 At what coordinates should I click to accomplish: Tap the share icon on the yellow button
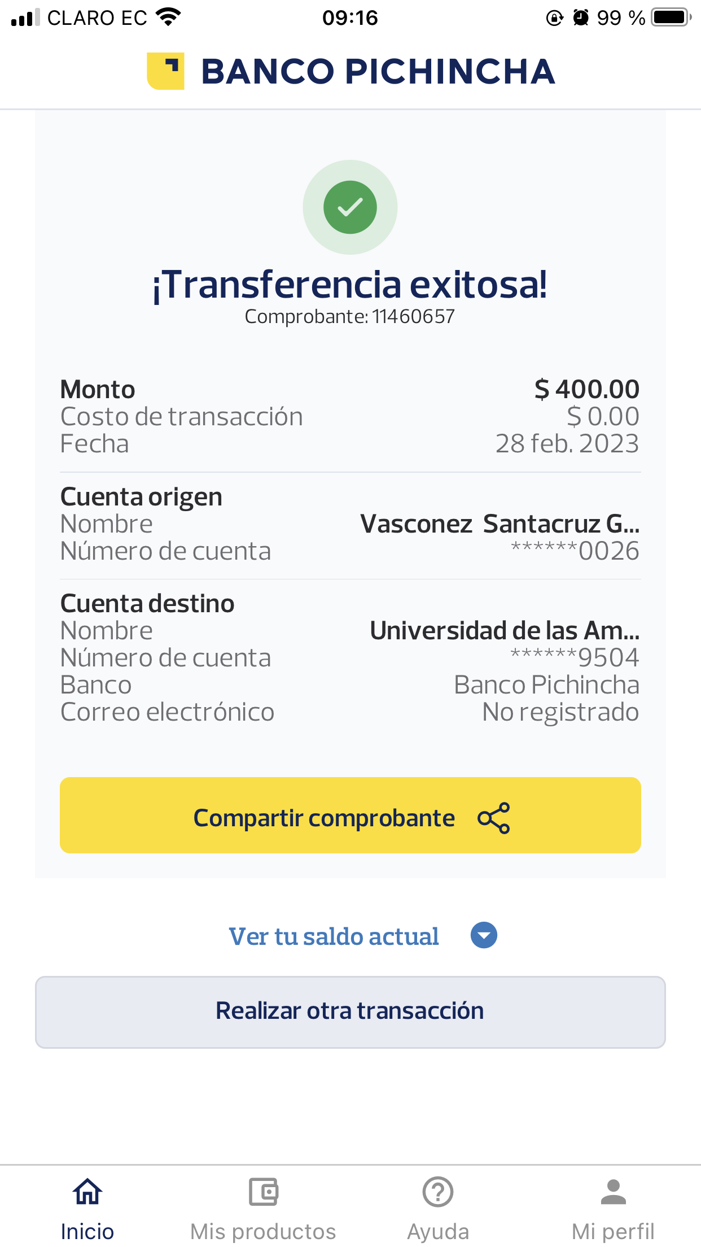coord(493,818)
